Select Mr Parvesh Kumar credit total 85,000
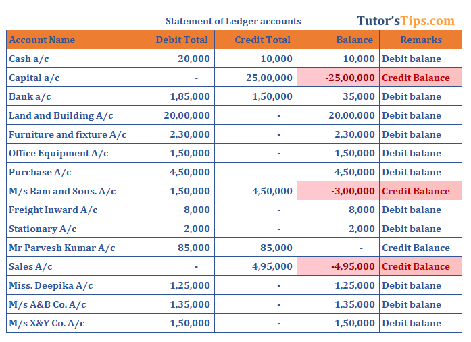Viewport: 471px width, 342px height. [x=255, y=248]
